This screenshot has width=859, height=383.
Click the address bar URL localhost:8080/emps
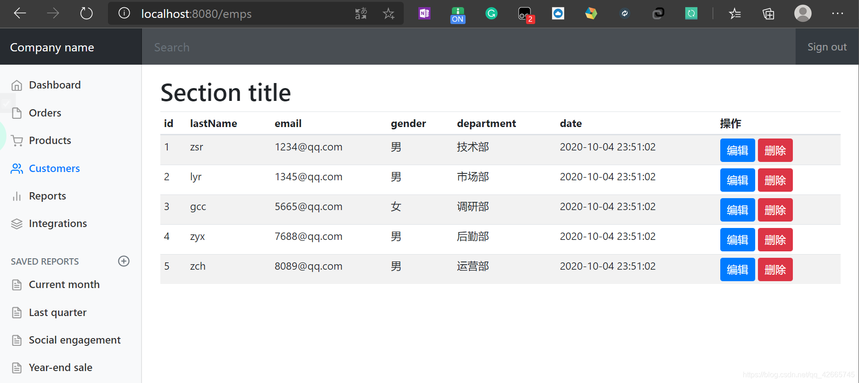point(196,14)
